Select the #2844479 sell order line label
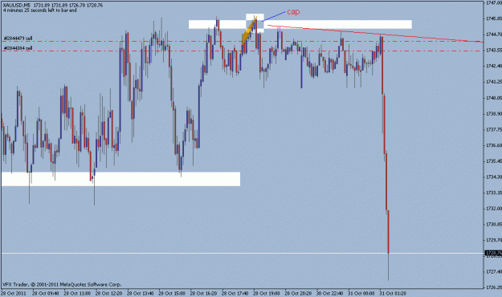The height and width of the screenshot is (297, 502). pos(18,39)
